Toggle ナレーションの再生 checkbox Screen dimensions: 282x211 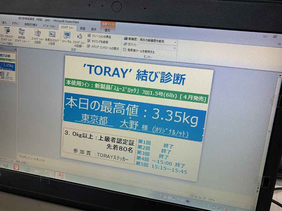coord(89,35)
